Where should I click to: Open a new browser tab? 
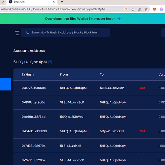62,2
